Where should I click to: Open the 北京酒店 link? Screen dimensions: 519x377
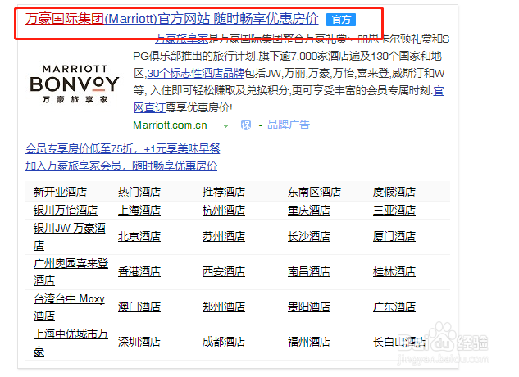click(x=139, y=237)
